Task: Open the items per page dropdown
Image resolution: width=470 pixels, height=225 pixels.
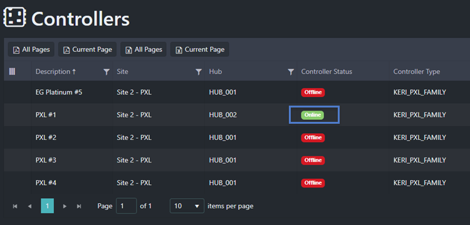Action: coord(187,206)
